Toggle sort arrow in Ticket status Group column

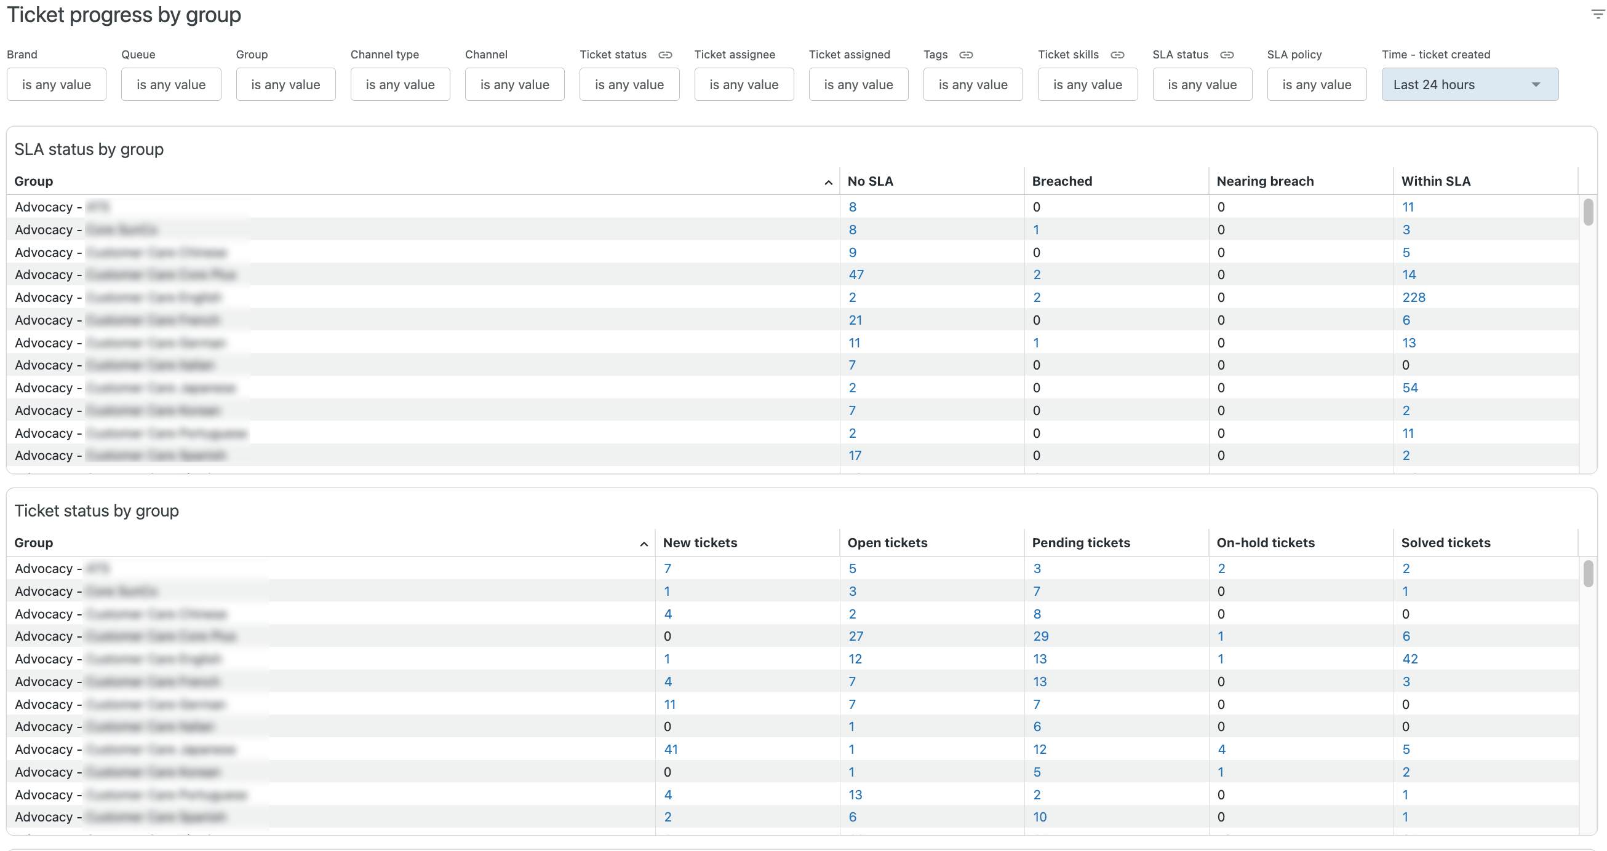pos(644,544)
